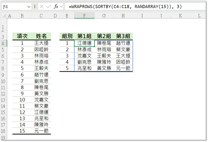Select cell 陳雅玲 under 第2組
The width and height of the screenshot is (208, 142).
pyautogui.click(x=104, y=62)
